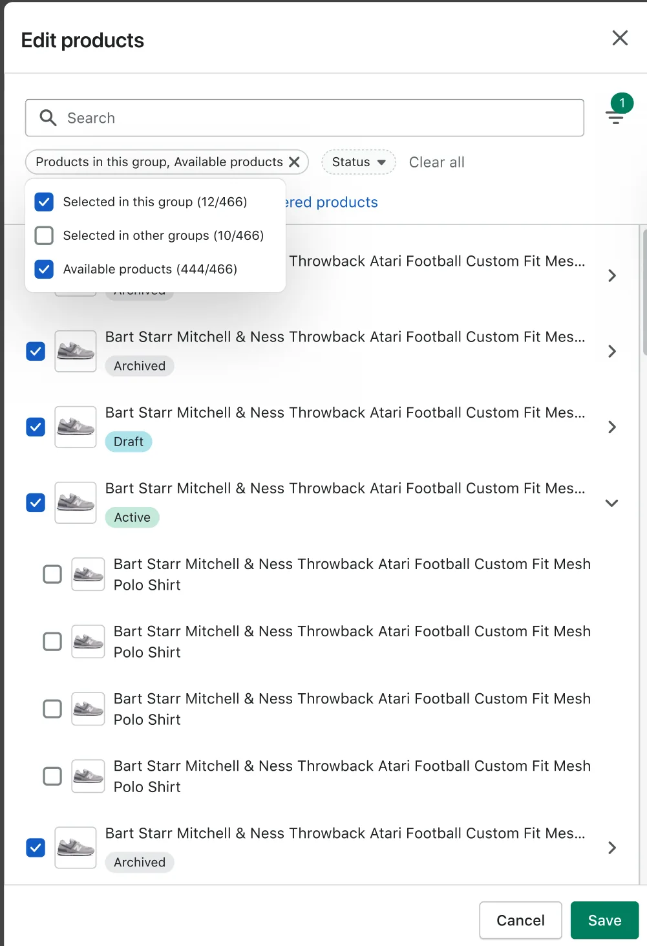
Task: Check Selected in other groups (10/466)
Action: [44, 235]
